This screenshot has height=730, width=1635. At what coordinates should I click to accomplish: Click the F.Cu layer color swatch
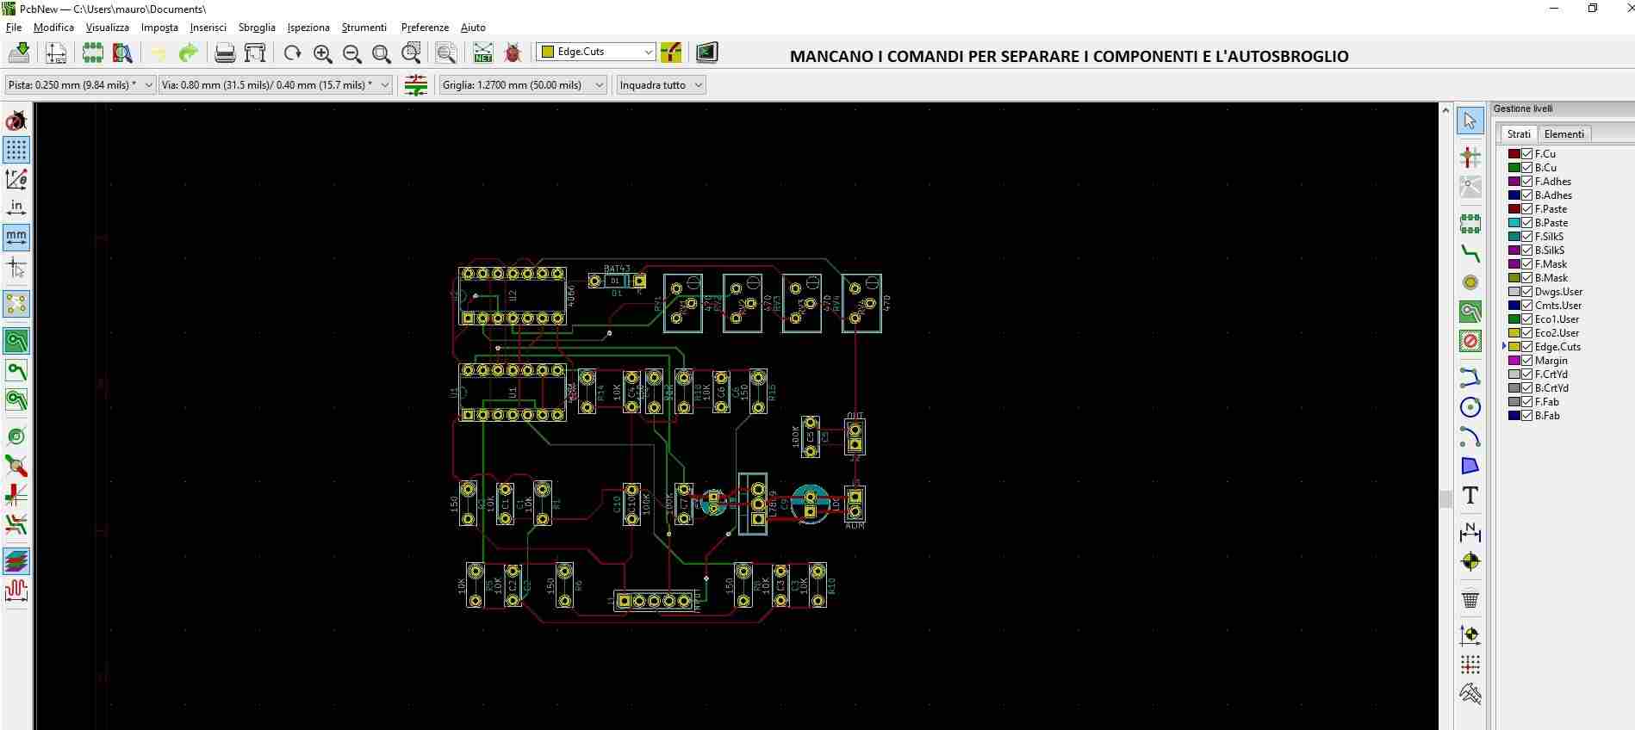1514,154
